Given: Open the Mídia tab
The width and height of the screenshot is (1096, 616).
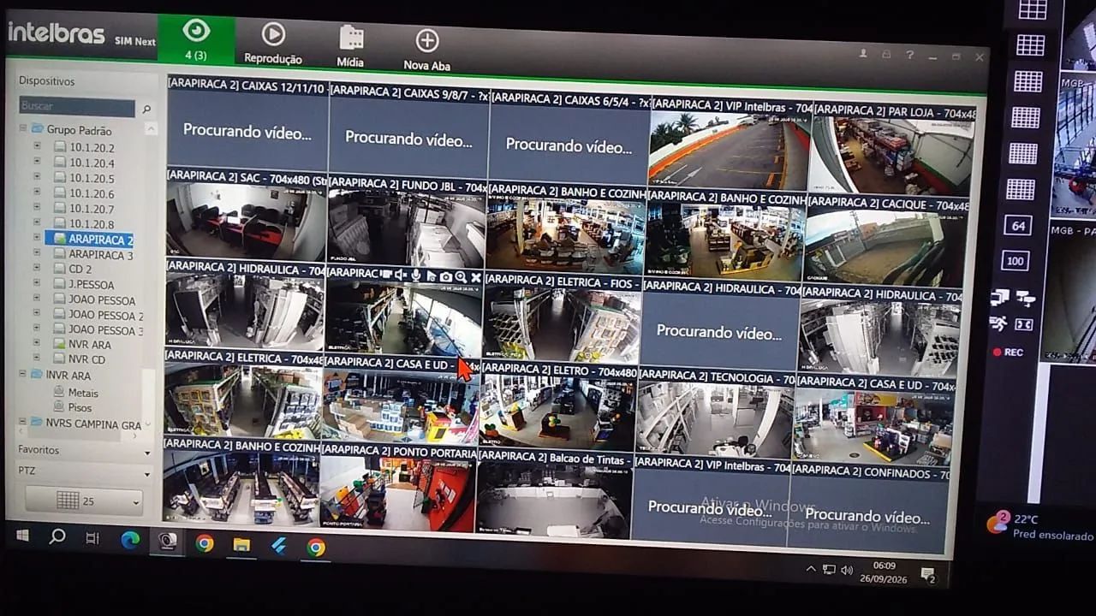Looking at the screenshot, I should (x=350, y=46).
